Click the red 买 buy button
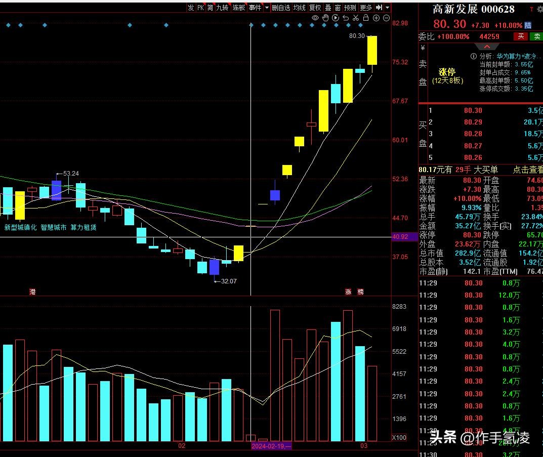543x457 pixels. point(520,36)
